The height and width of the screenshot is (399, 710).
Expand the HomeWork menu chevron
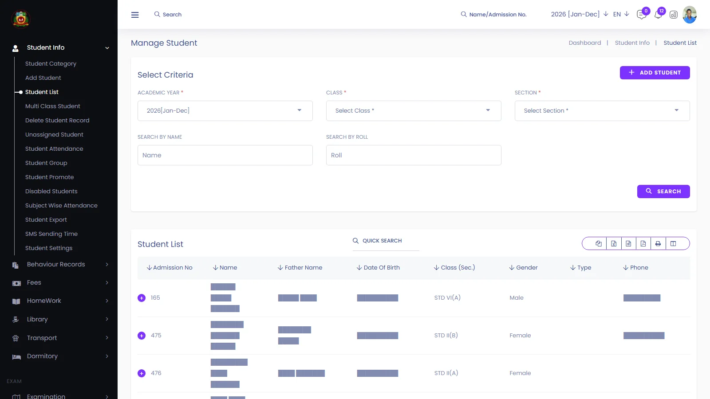[x=107, y=301]
